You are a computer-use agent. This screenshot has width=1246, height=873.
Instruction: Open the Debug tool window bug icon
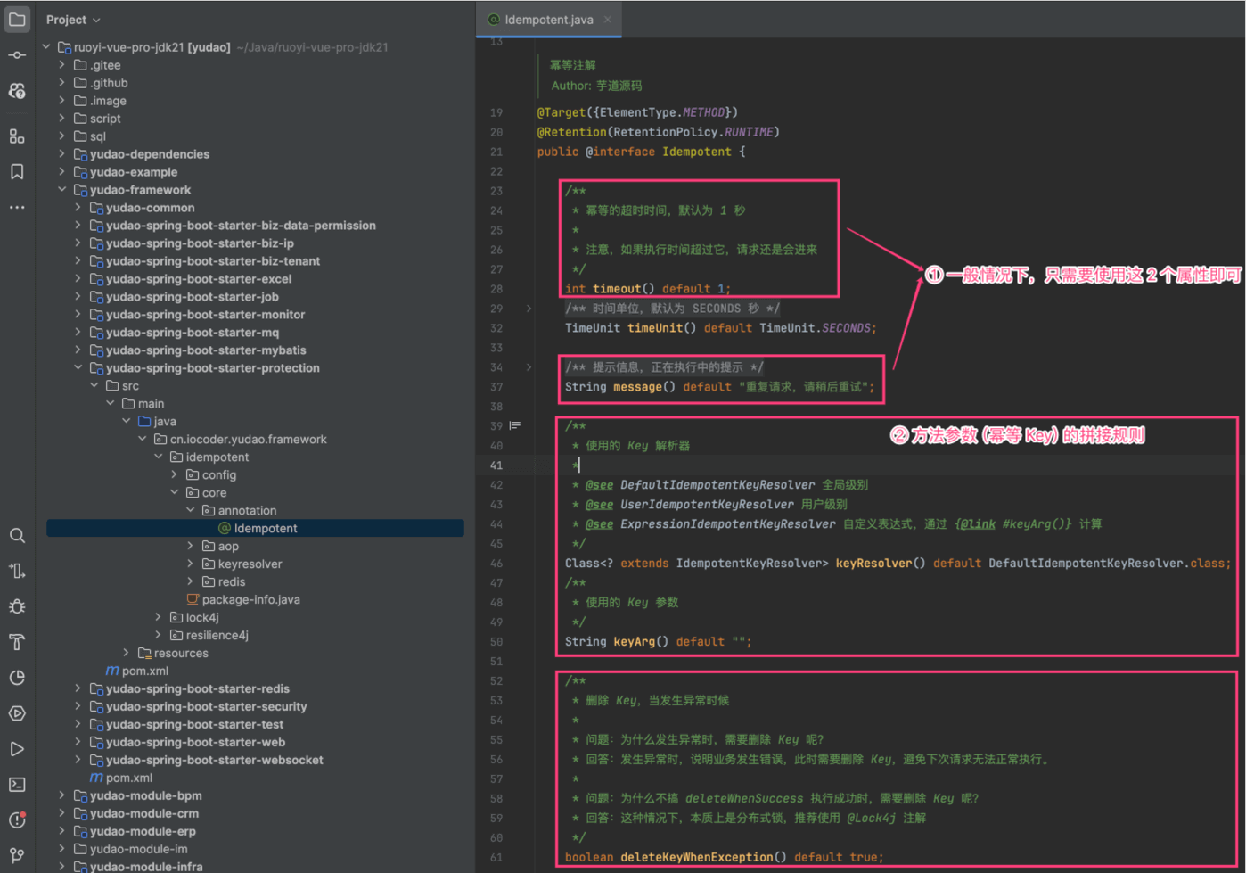(x=17, y=606)
